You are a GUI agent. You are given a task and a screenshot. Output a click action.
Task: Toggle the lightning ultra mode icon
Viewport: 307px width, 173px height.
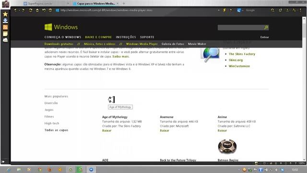pyautogui.click(x=224, y=10)
